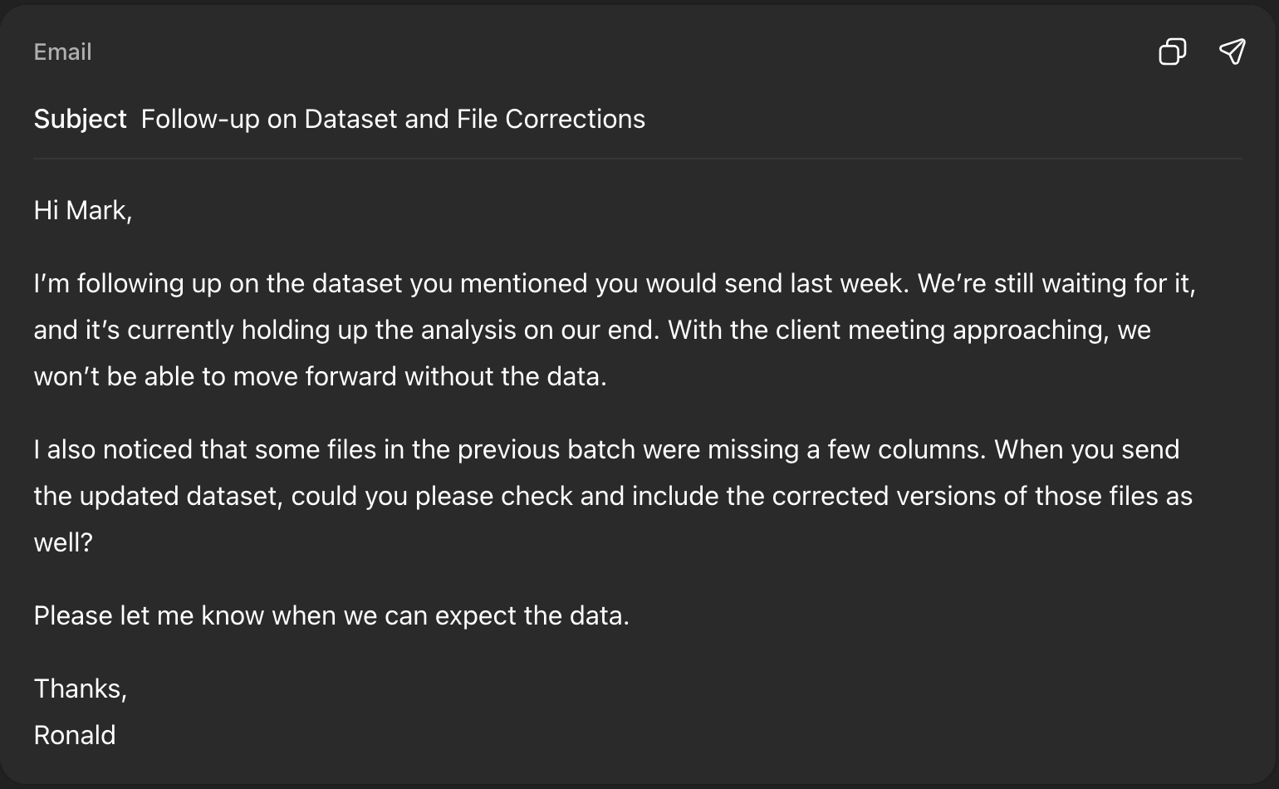
Task: Place cursor in the subject line text
Action: click(x=392, y=119)
